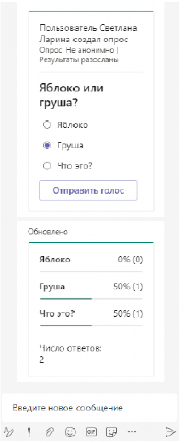
Task: Open the GIF picker
Action: pyautogui.click(x=90, y=431)
